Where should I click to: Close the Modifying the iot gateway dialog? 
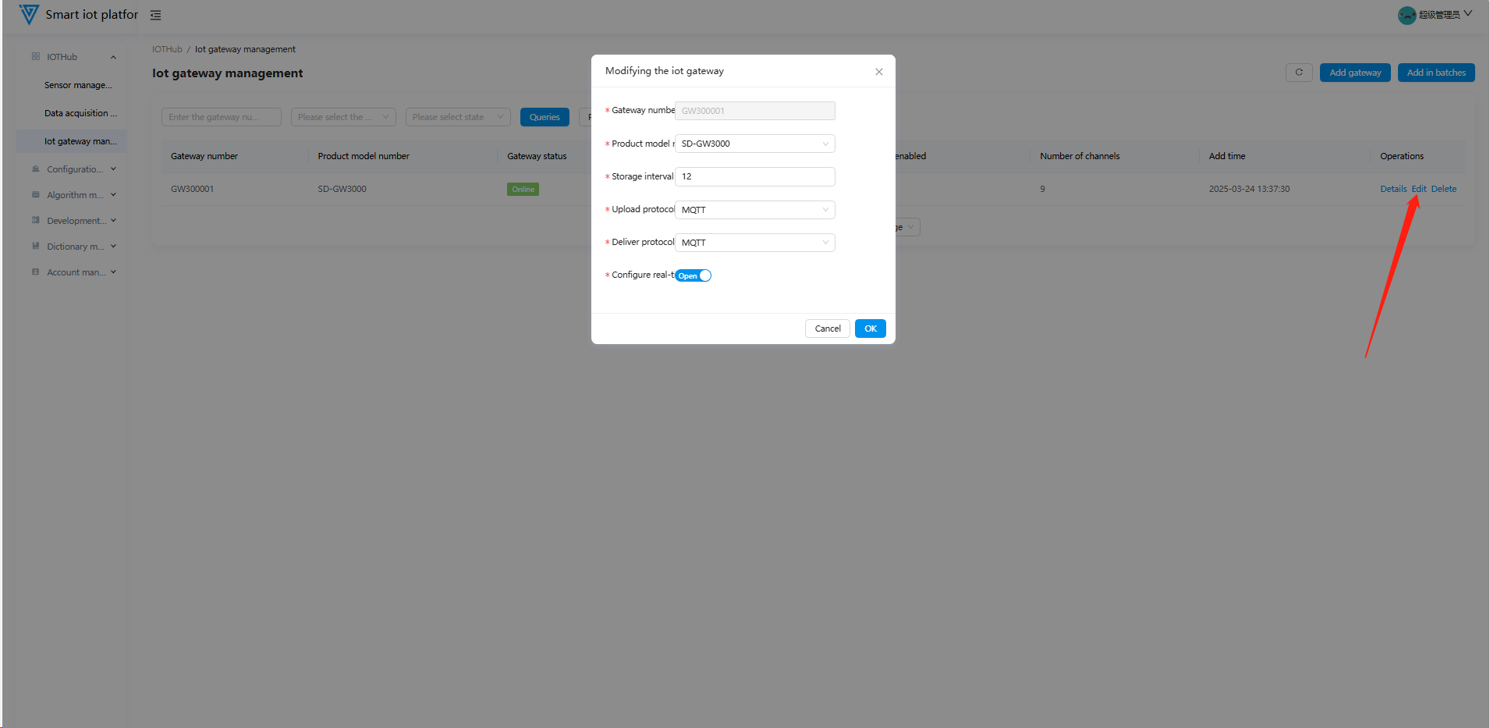[879, 72]
